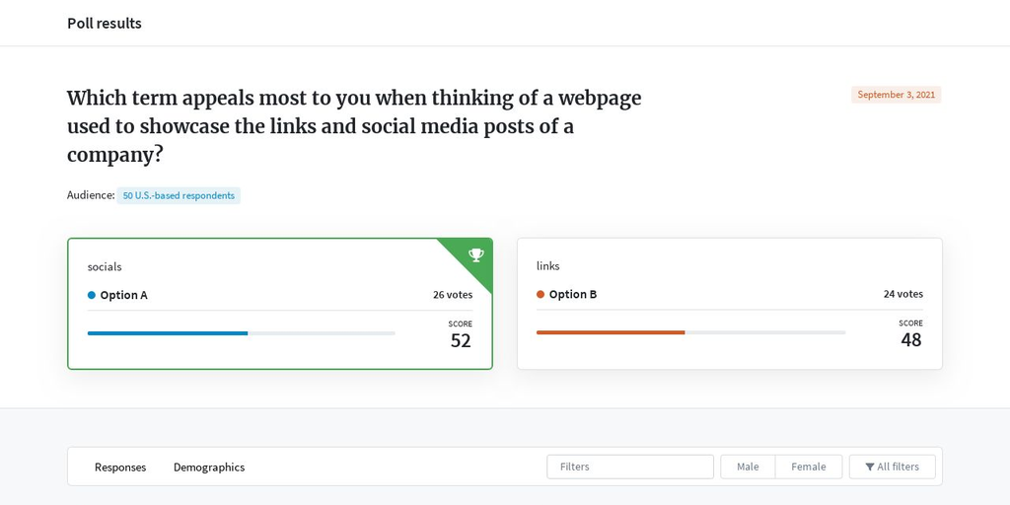Viewport: 1010px width, 505px height.
Task: Toggle the Male filter
Action: pyautogui.click(x=748, y=467)
